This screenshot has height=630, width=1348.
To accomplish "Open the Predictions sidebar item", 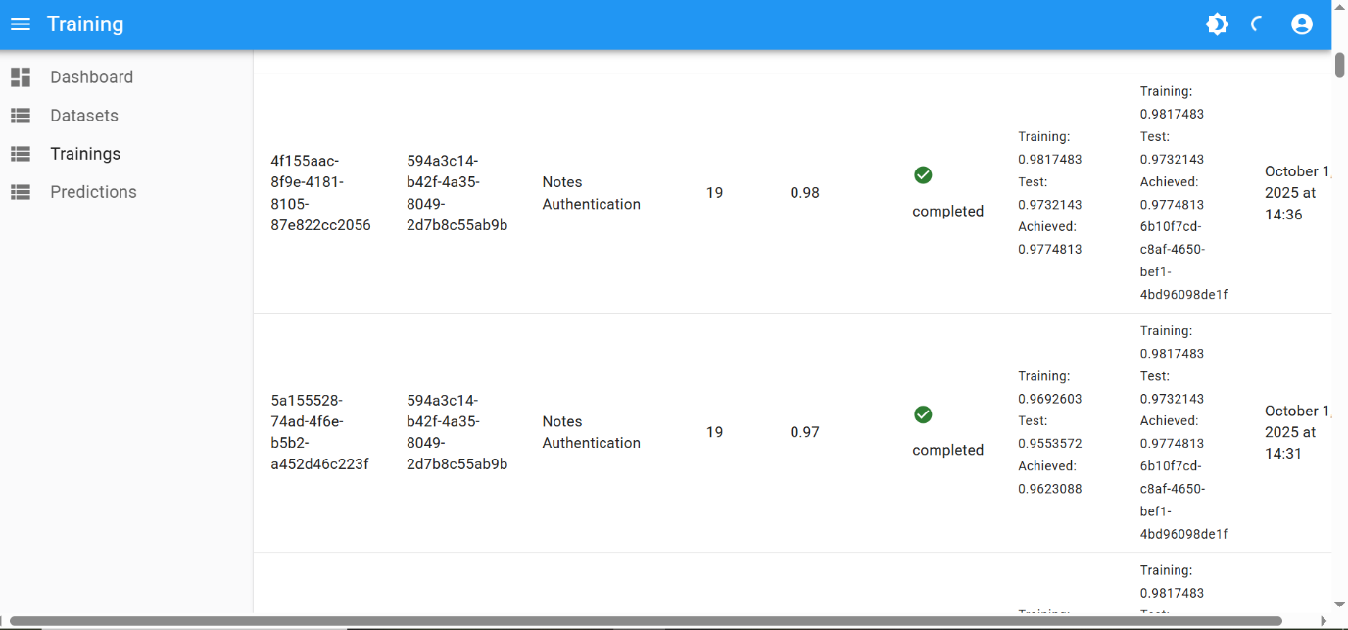I will coord(93,192).
